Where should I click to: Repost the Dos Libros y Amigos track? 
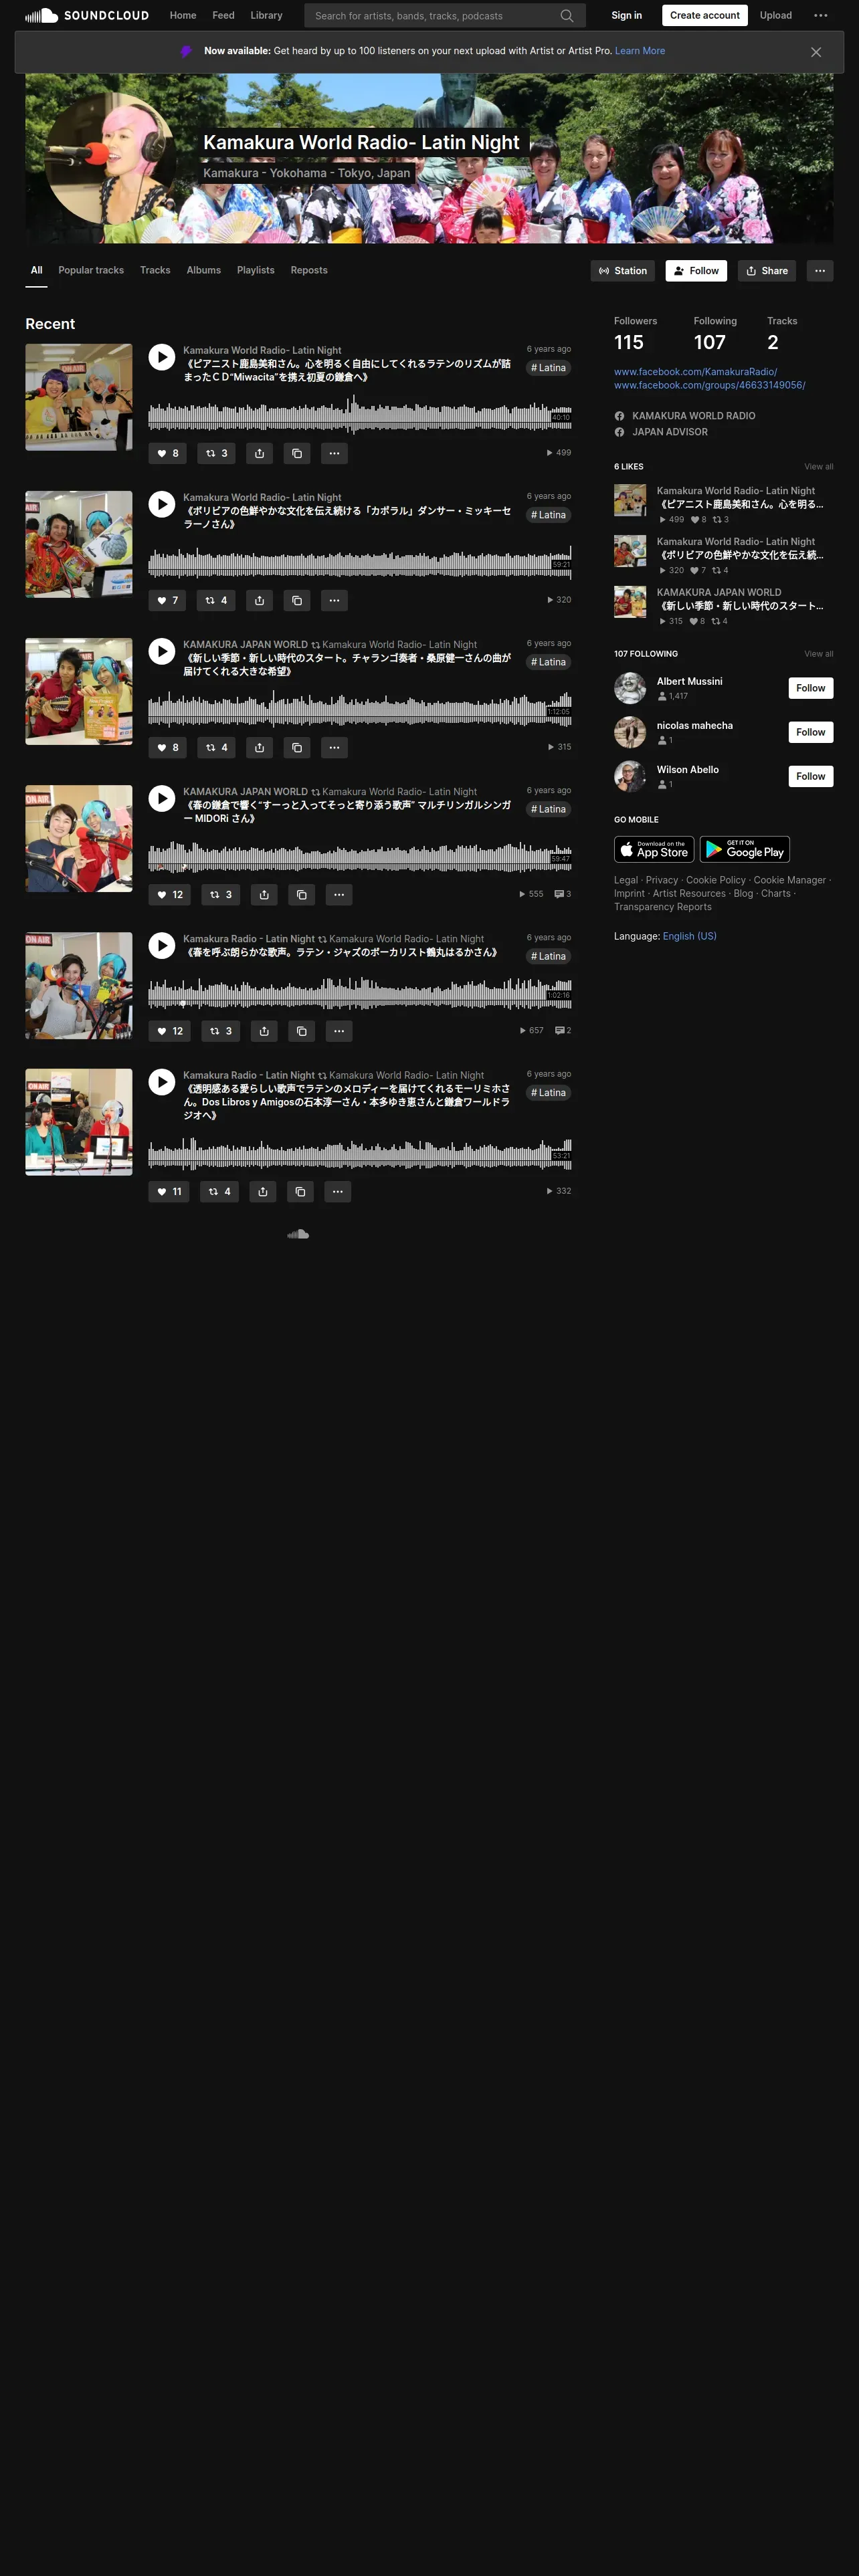pyautogui.click(x=219, y=1191)
